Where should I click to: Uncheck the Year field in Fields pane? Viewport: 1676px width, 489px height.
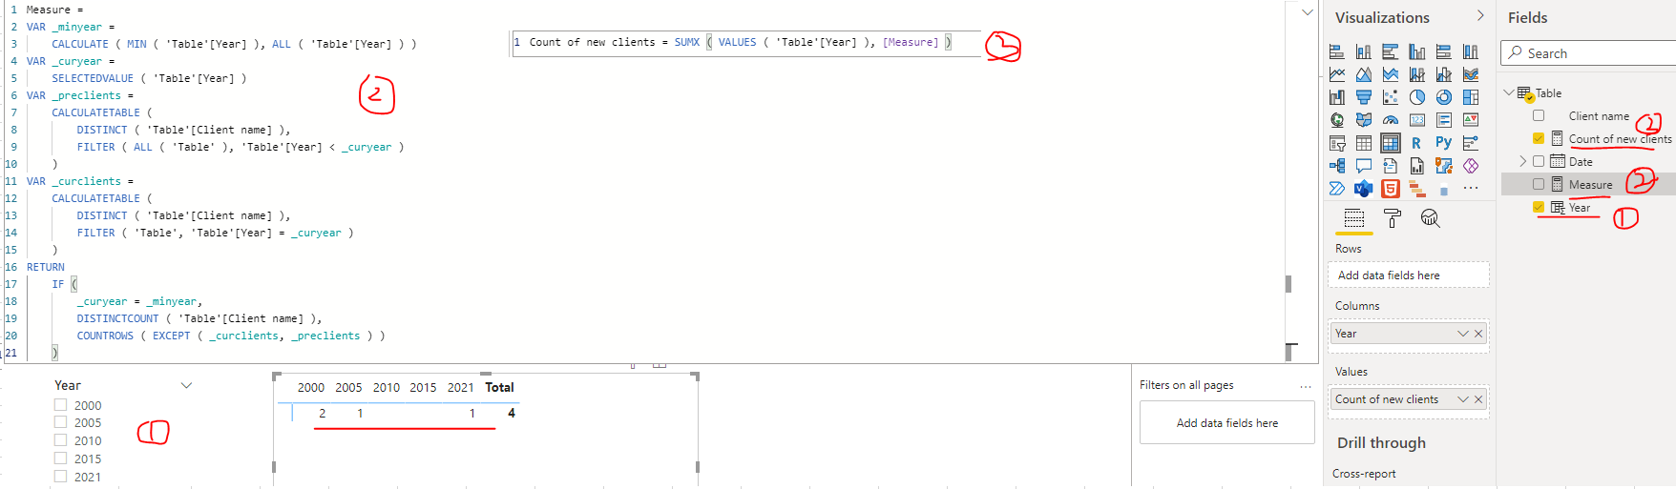pos(1539,207)
